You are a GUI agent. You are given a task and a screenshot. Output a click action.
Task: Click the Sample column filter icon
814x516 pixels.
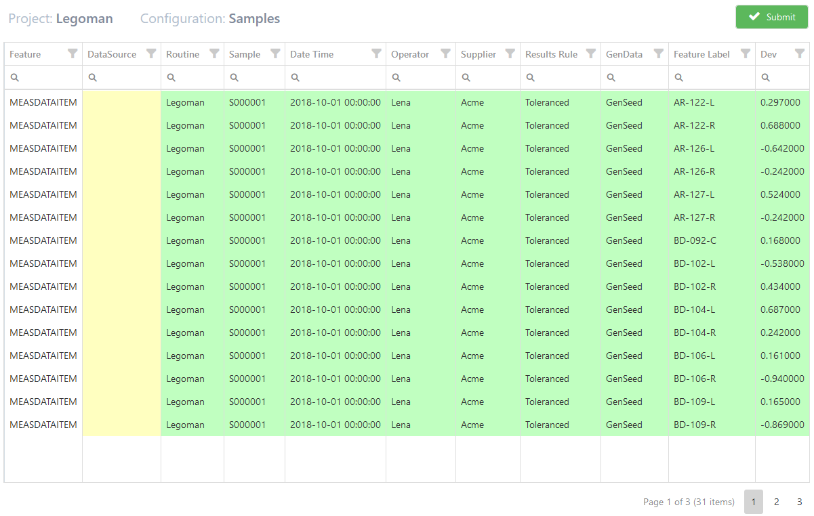coord(275,54)
